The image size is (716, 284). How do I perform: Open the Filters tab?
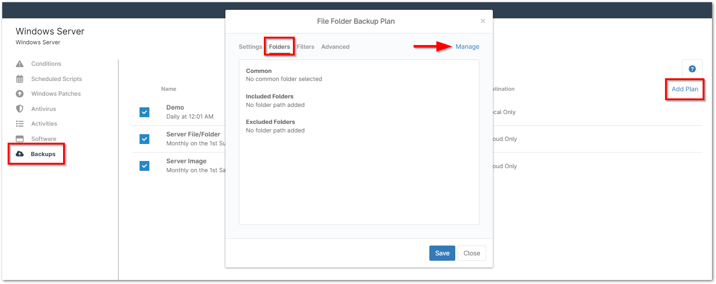pos(305,47)
